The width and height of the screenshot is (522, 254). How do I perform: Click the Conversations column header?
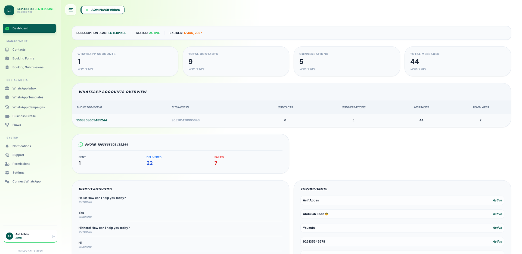353,107
